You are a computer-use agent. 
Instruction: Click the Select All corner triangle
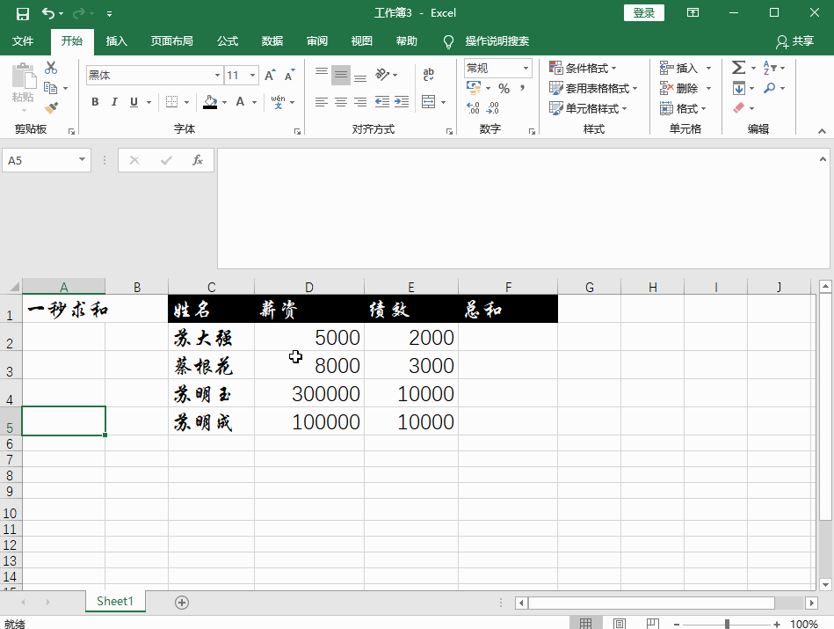(x=13, y=287)
